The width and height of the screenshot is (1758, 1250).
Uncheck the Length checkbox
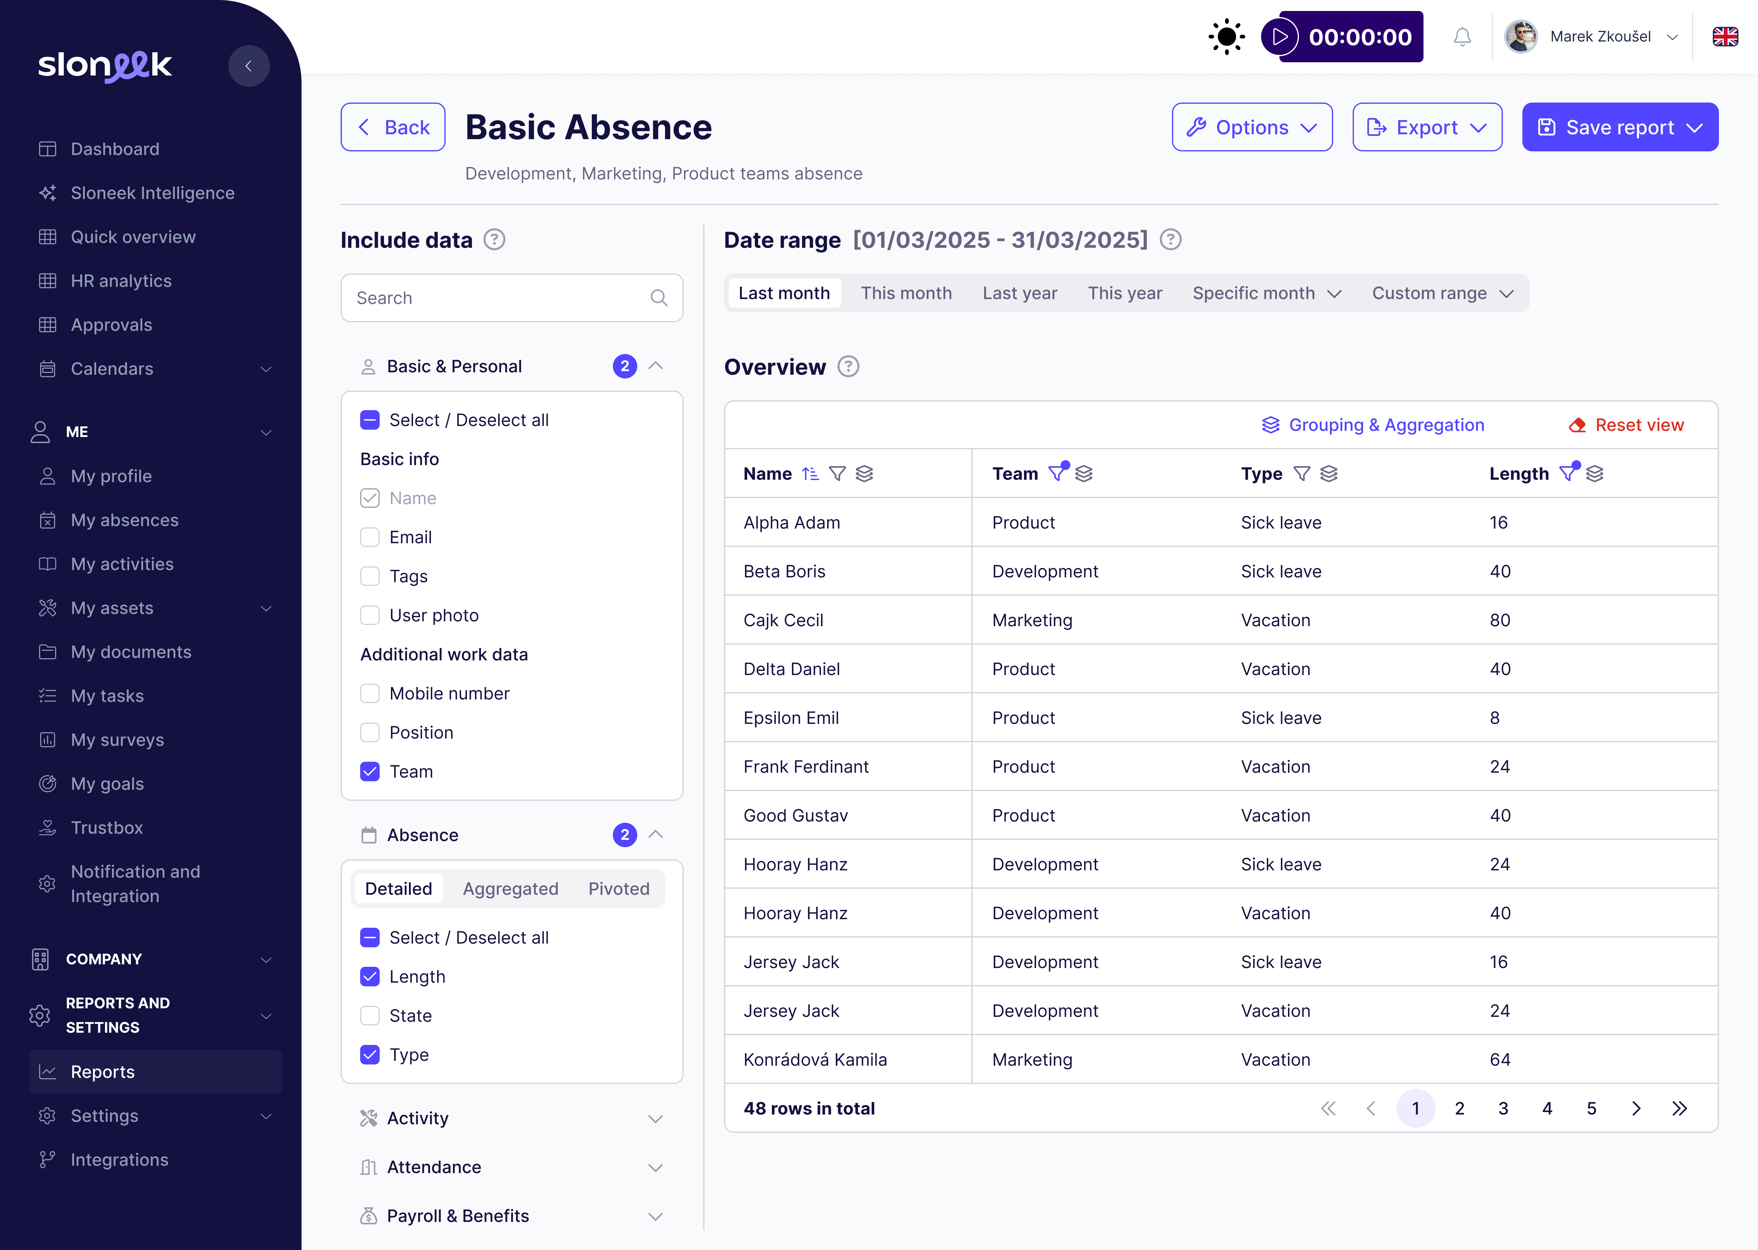(x=370, y=977)
